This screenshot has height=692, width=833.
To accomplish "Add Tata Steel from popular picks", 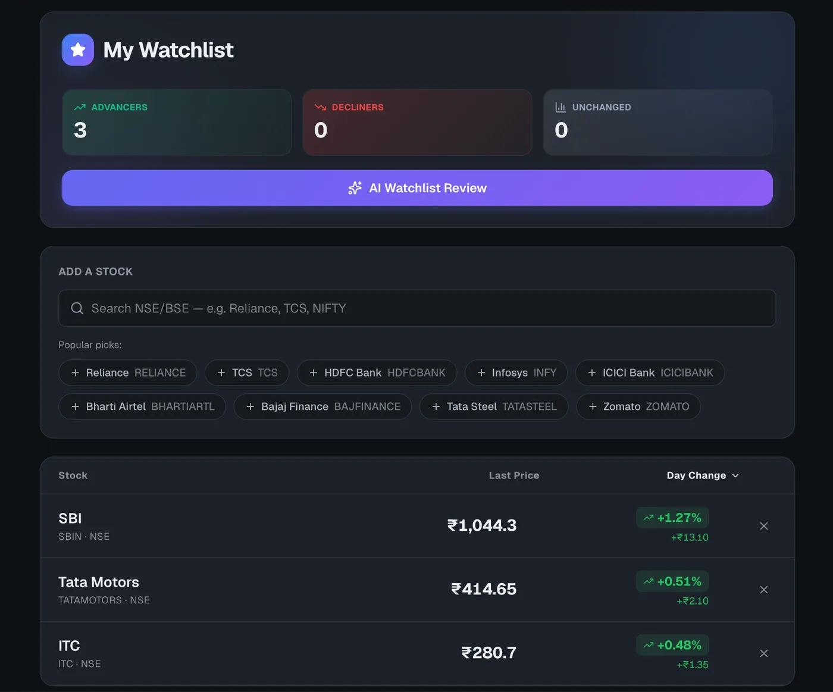I will click(x=494, y=407).
